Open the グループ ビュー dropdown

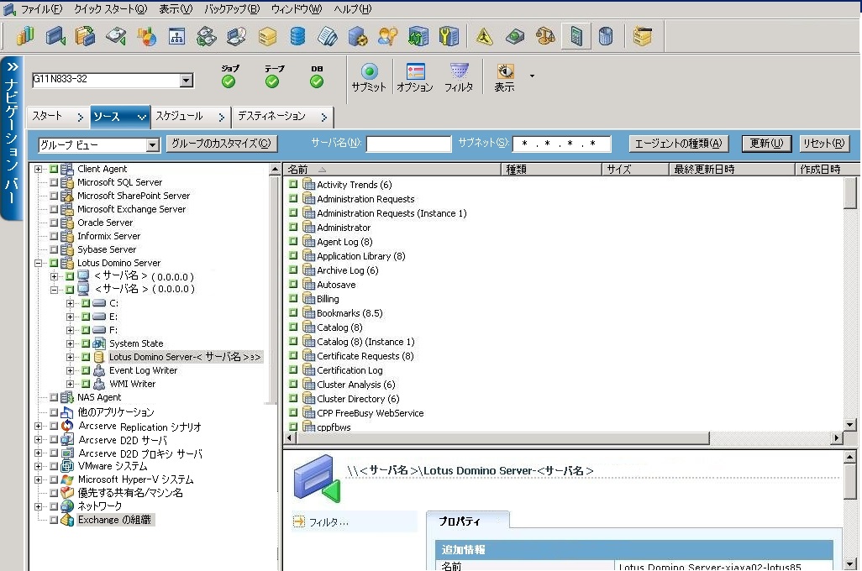pos(152,145)
